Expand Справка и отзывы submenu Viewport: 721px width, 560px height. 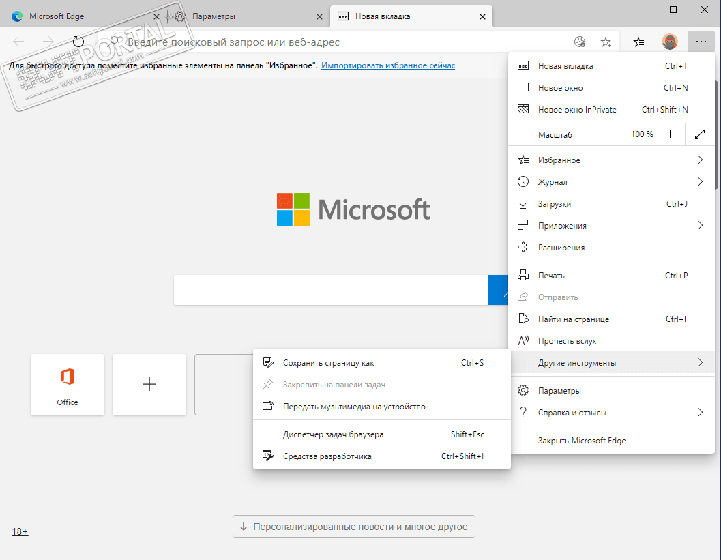pos(611,413)
